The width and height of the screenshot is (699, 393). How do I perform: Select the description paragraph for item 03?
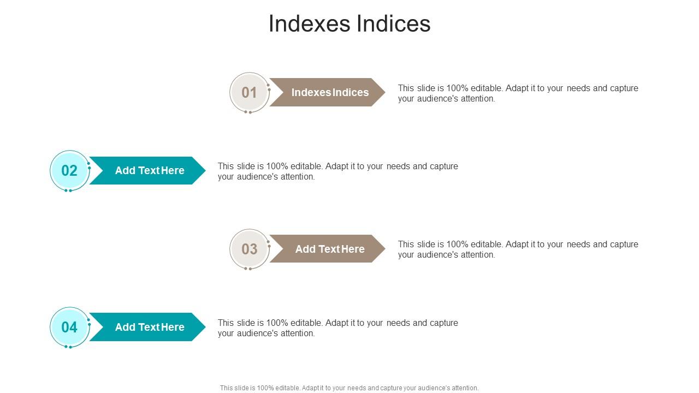click(518, 249)
